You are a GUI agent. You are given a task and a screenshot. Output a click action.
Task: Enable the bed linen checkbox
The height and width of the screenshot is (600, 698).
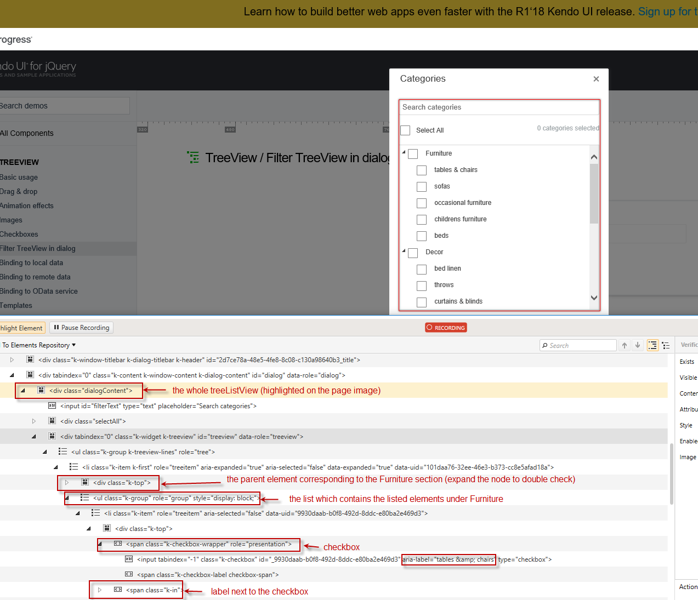click(x=422, y=269)
